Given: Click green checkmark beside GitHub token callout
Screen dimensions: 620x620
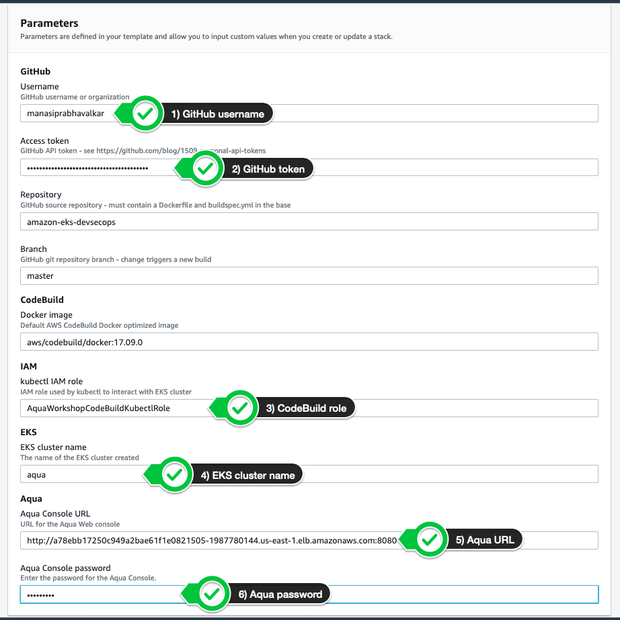Looking at the screenshot, I should (208, 169).
